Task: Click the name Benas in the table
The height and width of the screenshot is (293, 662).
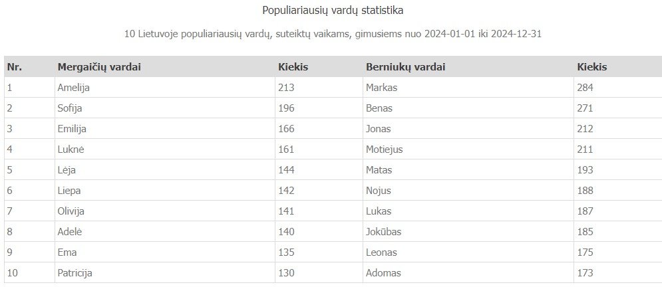Action: 379,108
